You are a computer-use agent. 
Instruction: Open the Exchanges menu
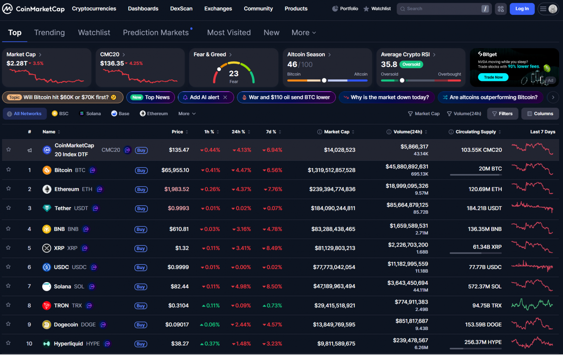point(218,9)
